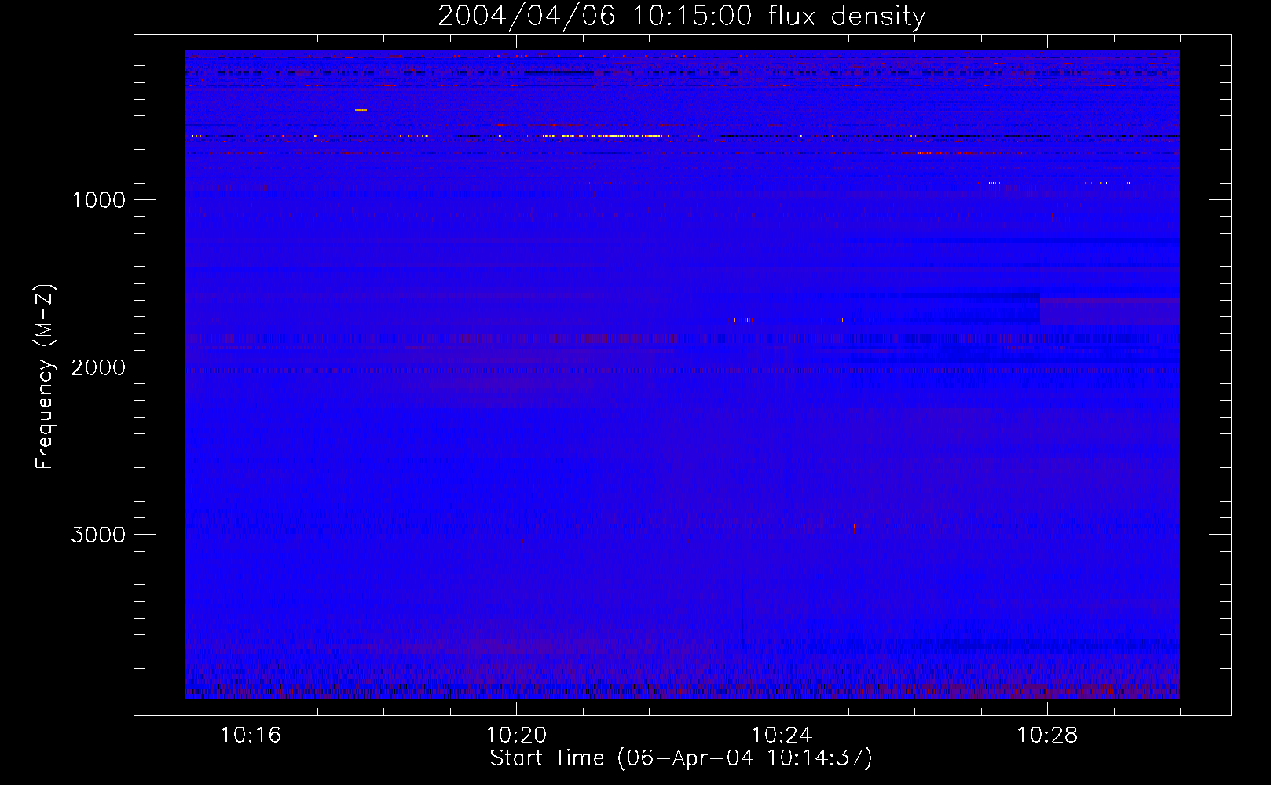
Task: Click the 'Start Time (06-Apr-04 10:14:37)' label
Action: tap(681, 758)
